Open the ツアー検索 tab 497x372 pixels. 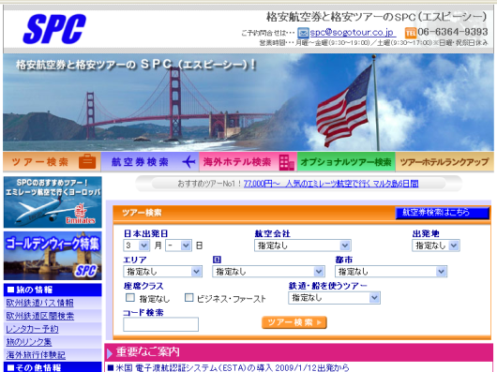click(52, 162)
